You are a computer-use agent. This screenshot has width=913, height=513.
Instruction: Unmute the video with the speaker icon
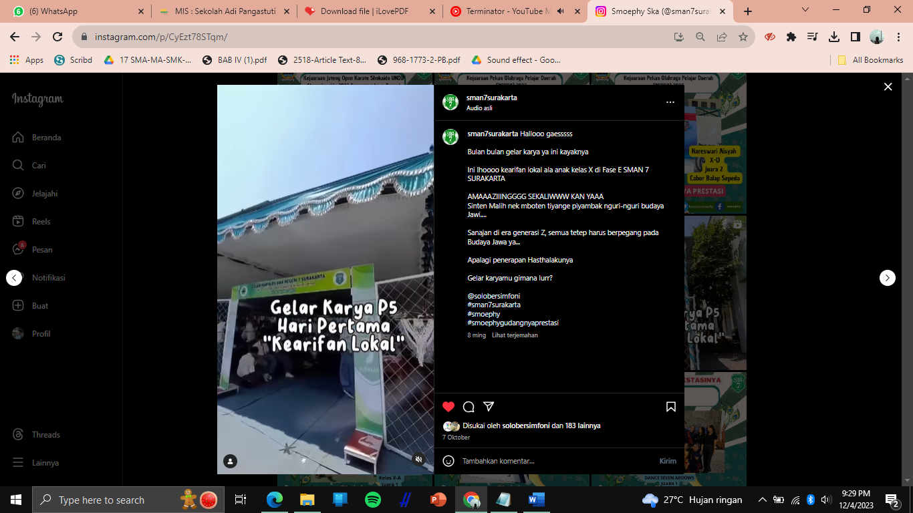(418, 459)
